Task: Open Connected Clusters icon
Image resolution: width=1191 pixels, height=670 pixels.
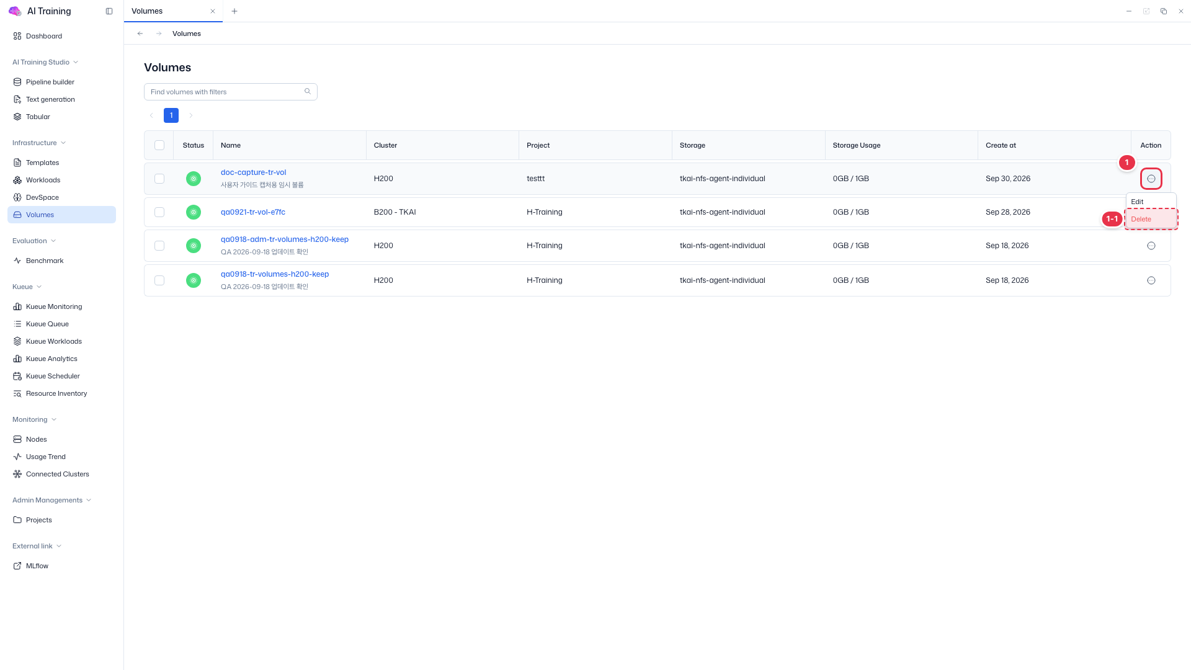Action: pos(17,474)
